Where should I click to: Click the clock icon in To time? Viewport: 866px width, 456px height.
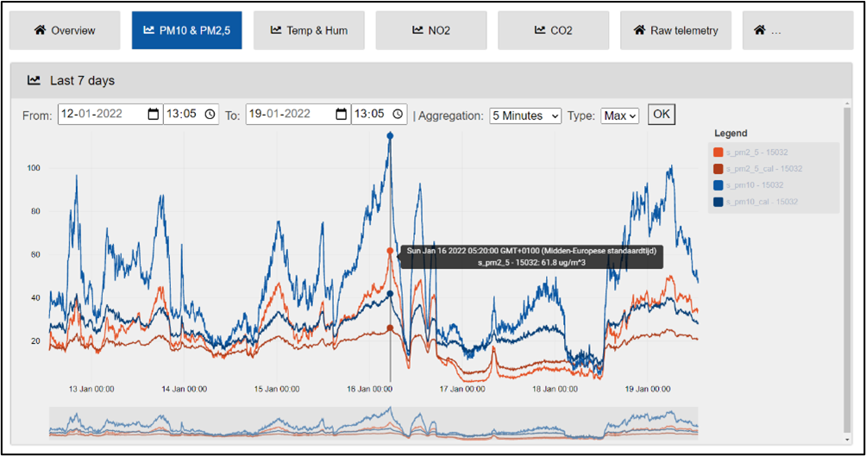[398, 115]
